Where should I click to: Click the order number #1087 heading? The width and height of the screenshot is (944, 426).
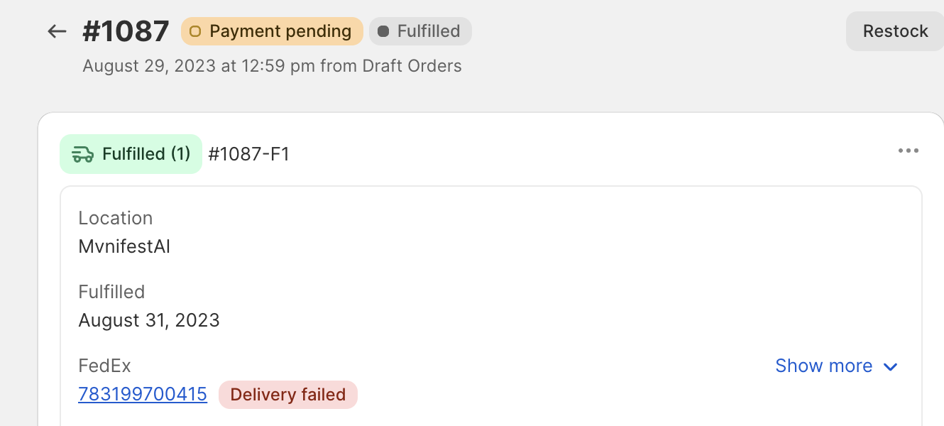click(x=126, y=31)
